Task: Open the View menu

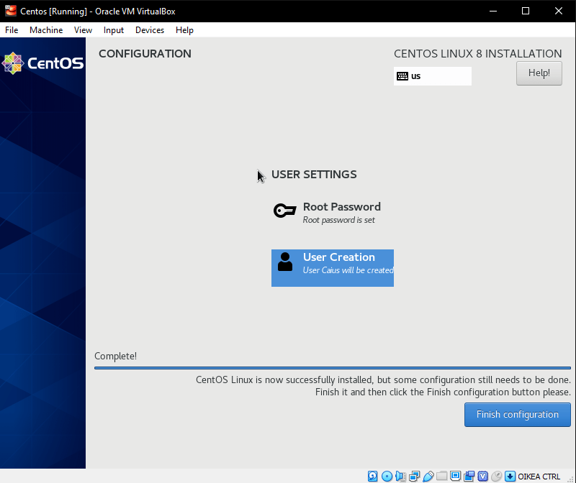Action: (83, 30)
